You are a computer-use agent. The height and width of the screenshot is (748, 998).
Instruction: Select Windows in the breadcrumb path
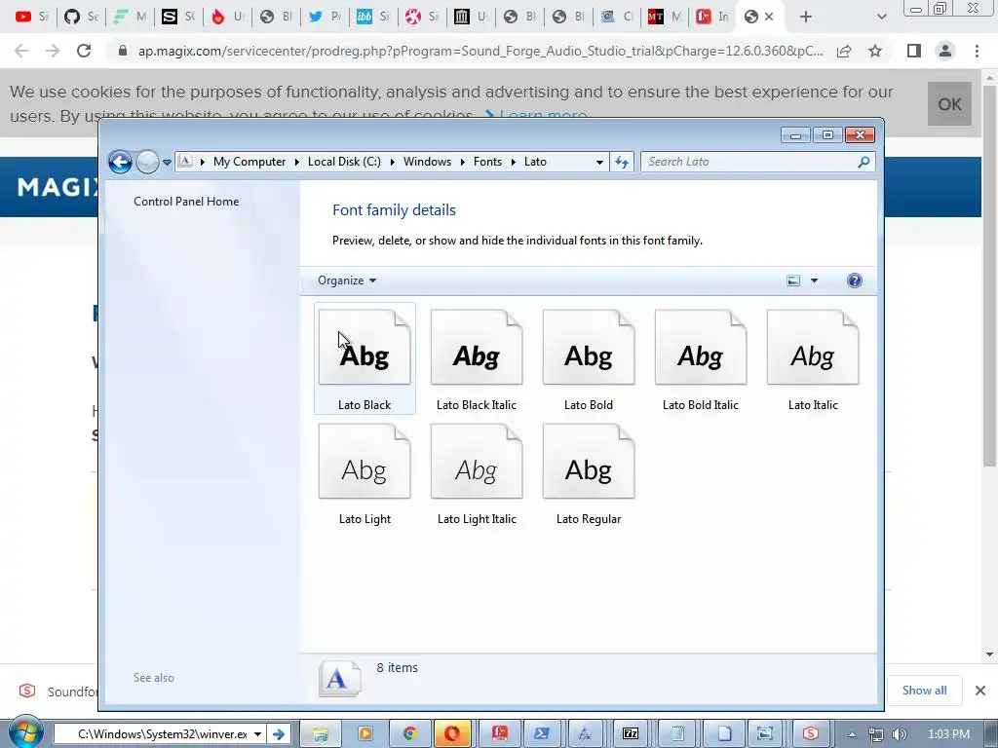(x=427, y=162)
